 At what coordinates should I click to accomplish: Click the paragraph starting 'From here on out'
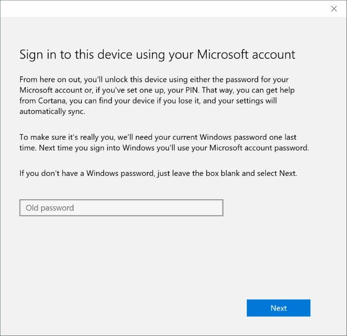[x=157, y=95]
